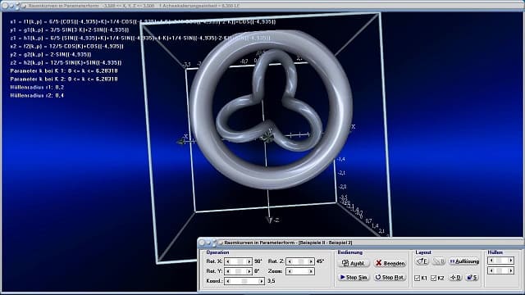This screenshot has width=525, height=295.
Task: Click the Beispiele II control window title bar
Action: point(360,243)
